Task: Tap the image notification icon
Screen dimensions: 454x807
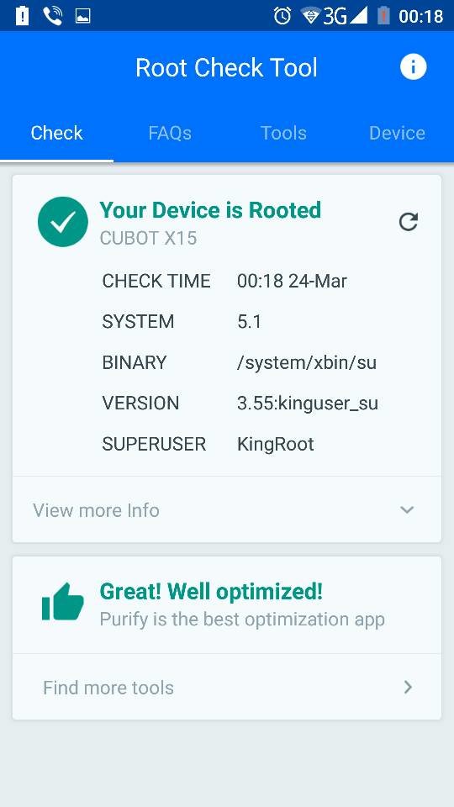Action: [83, 17]
